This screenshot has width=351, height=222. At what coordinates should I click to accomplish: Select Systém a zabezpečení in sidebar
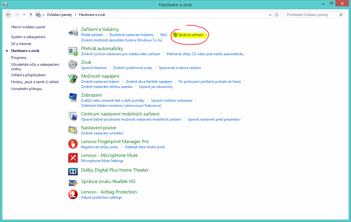[28, 37]
